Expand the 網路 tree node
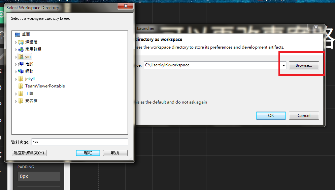Image resolution: width=335 pixels, height=190 pixels. click(16, 72)
